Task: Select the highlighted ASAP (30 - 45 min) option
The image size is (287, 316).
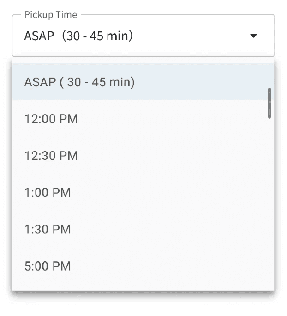Action: pyautogui.click(x=79, y=82)
